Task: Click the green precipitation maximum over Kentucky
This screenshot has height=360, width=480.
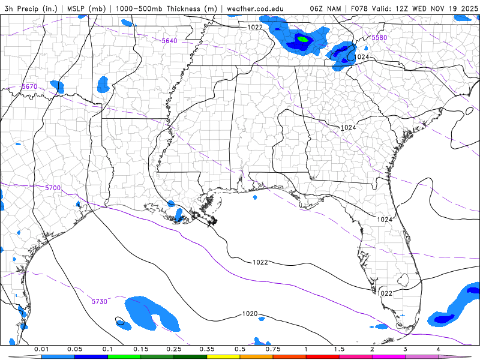Action: click(x=303, y=39)
